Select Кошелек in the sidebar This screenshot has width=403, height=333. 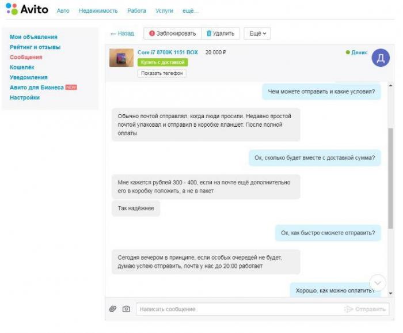pos(22,67)
